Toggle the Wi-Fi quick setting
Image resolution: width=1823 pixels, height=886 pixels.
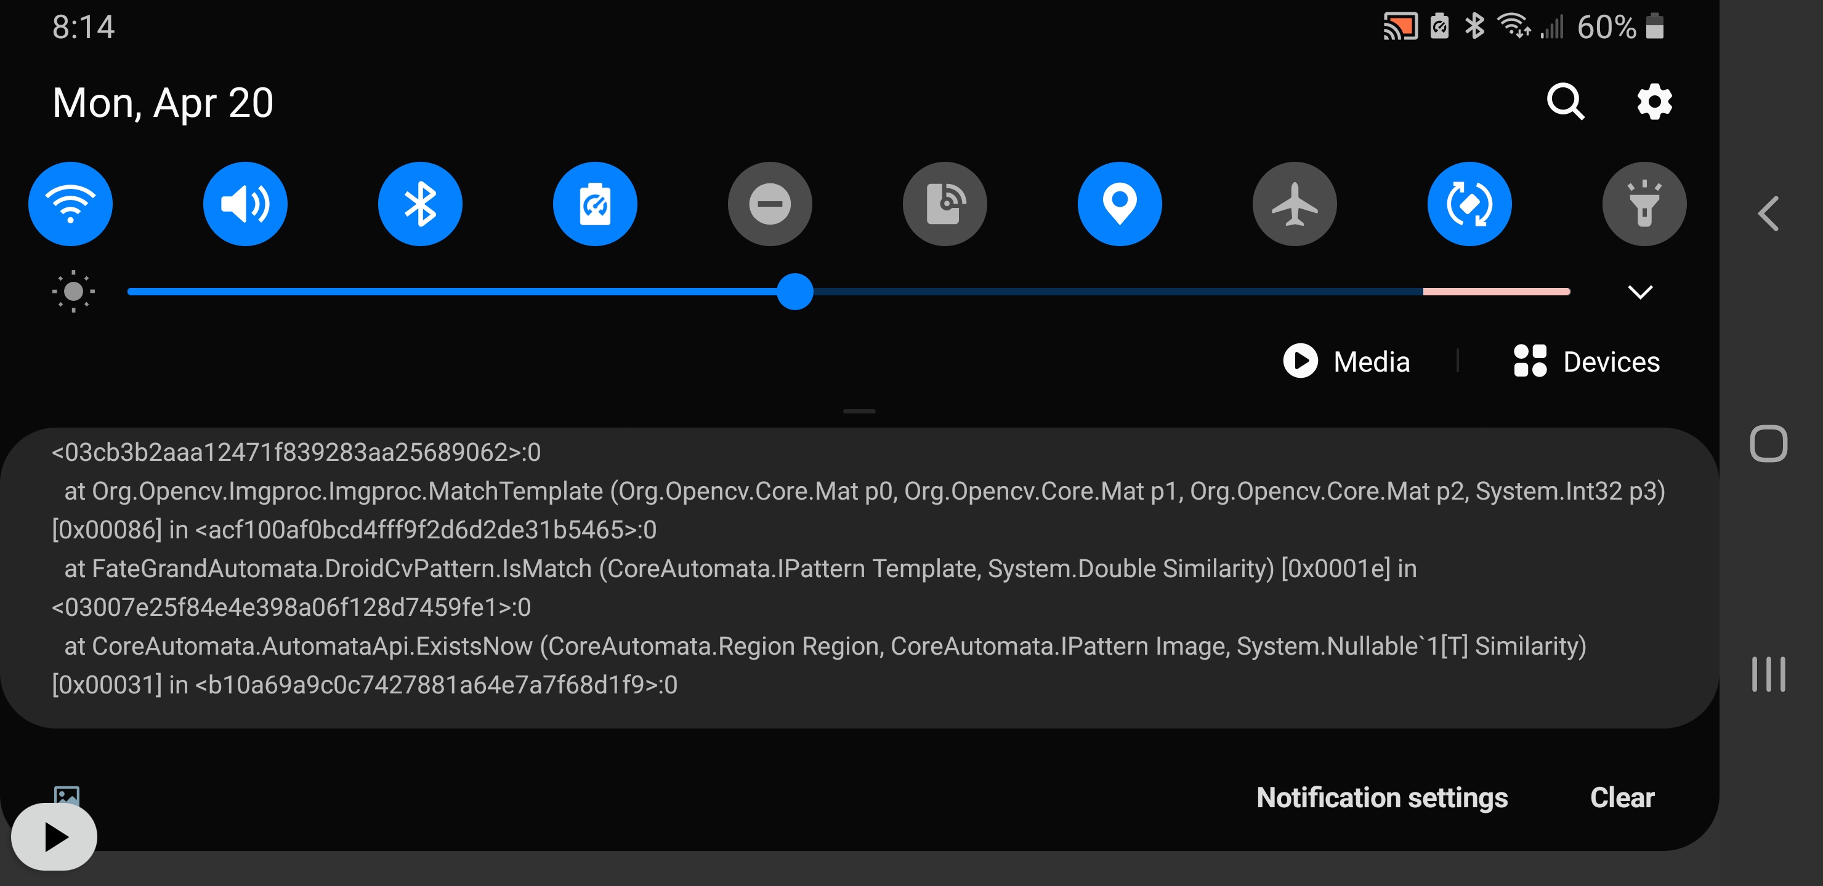point(70,204)
